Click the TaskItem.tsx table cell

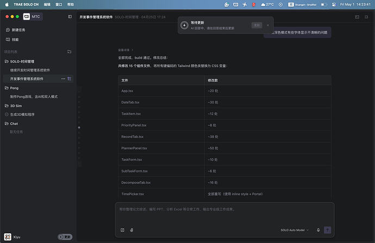(x=161, y=114)
